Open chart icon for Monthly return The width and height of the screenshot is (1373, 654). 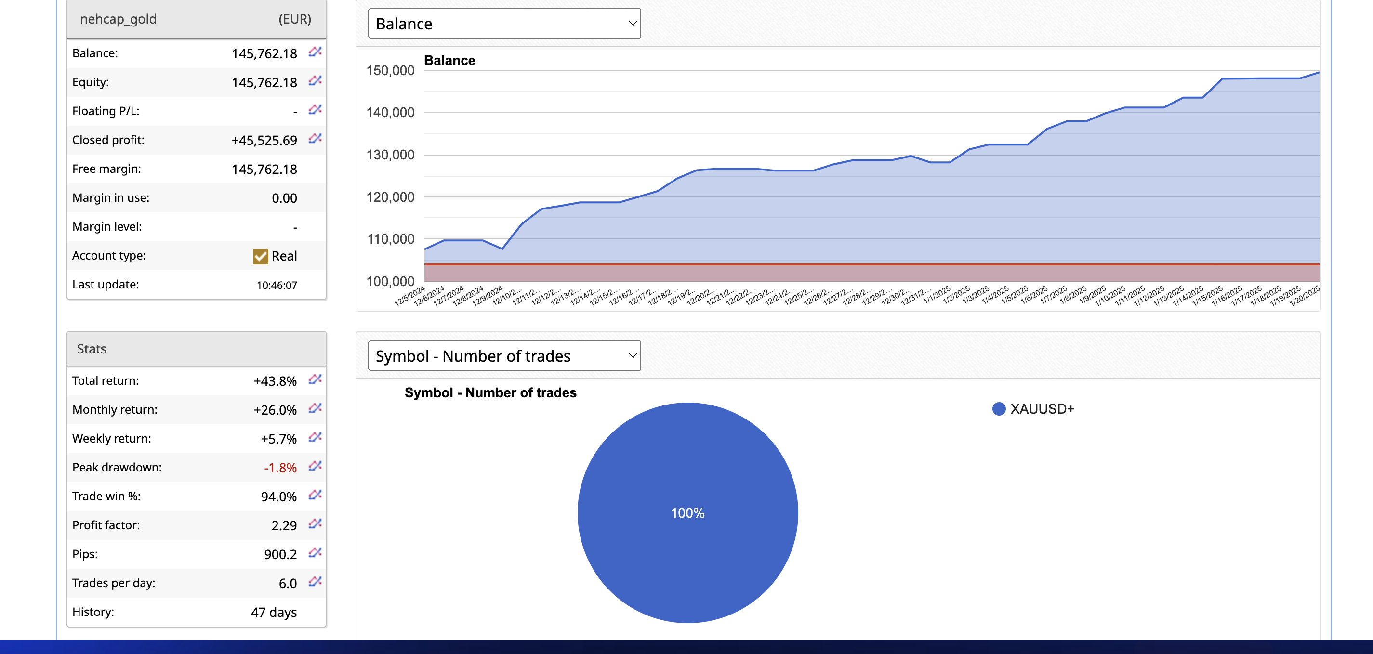315,408
